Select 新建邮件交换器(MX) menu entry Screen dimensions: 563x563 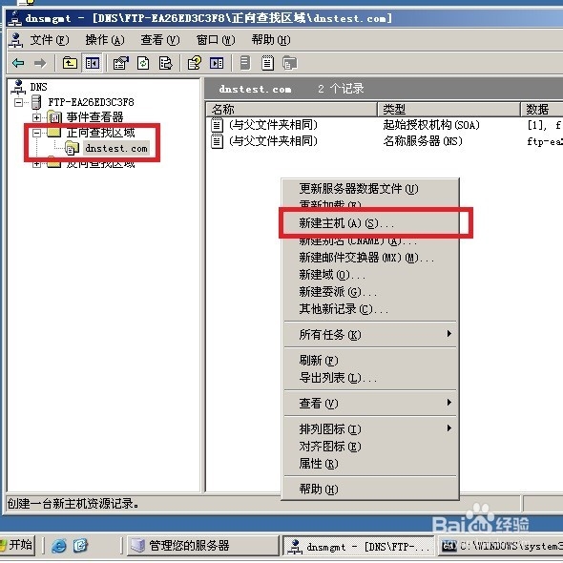point(370,258)
